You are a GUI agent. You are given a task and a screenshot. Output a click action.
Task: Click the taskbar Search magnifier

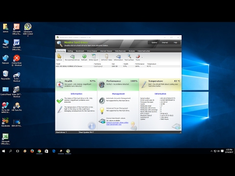point(10,151)
